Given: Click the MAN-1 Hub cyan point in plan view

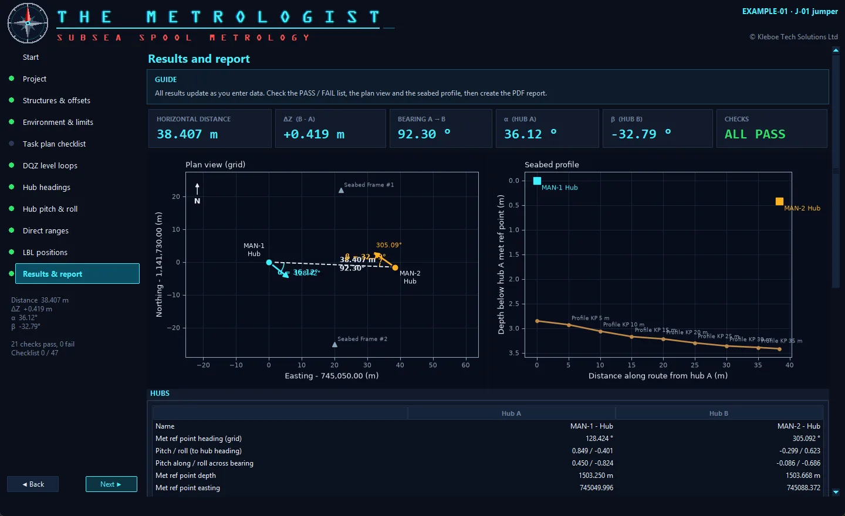Looking at the screenshot, I should pos(269,262).
